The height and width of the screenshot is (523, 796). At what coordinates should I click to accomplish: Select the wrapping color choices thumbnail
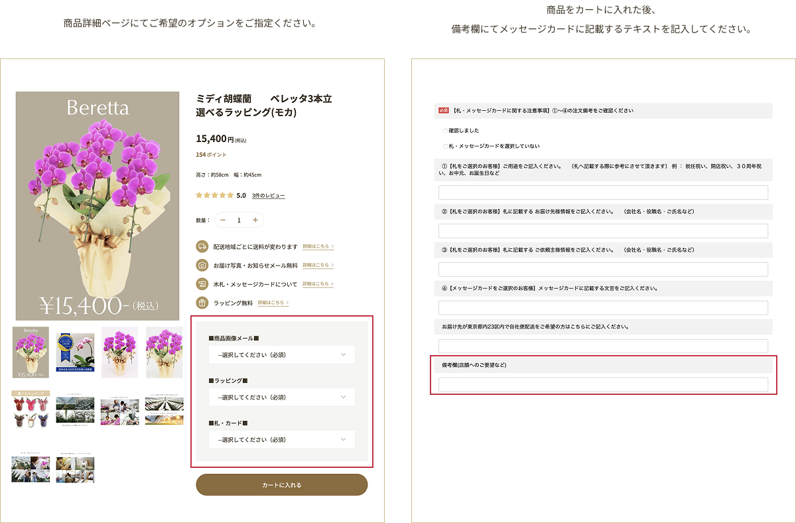31,410
